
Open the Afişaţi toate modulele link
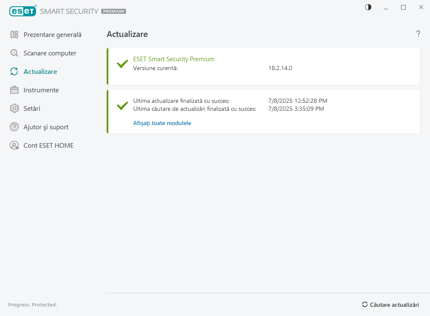coord(162,123)
